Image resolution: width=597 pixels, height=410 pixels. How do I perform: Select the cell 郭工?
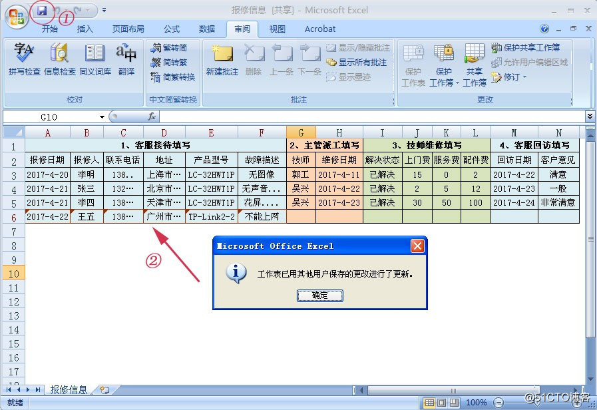click(301, 174)
